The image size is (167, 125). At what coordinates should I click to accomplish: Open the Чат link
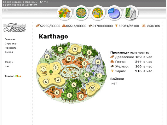click(x=7, y=66)
